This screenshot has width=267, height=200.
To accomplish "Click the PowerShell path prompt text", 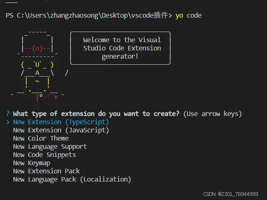I will (89, 16).
